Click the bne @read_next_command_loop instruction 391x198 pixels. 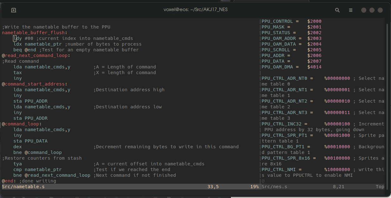[52, 175]
